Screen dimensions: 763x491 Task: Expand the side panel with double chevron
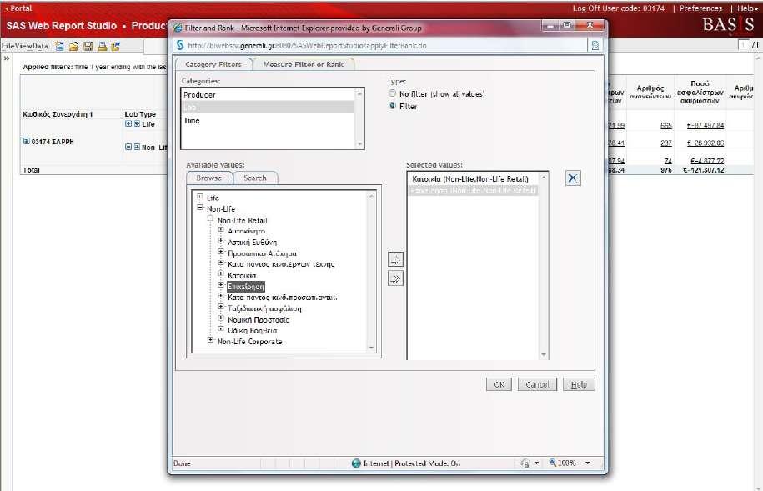coord(7,58)
